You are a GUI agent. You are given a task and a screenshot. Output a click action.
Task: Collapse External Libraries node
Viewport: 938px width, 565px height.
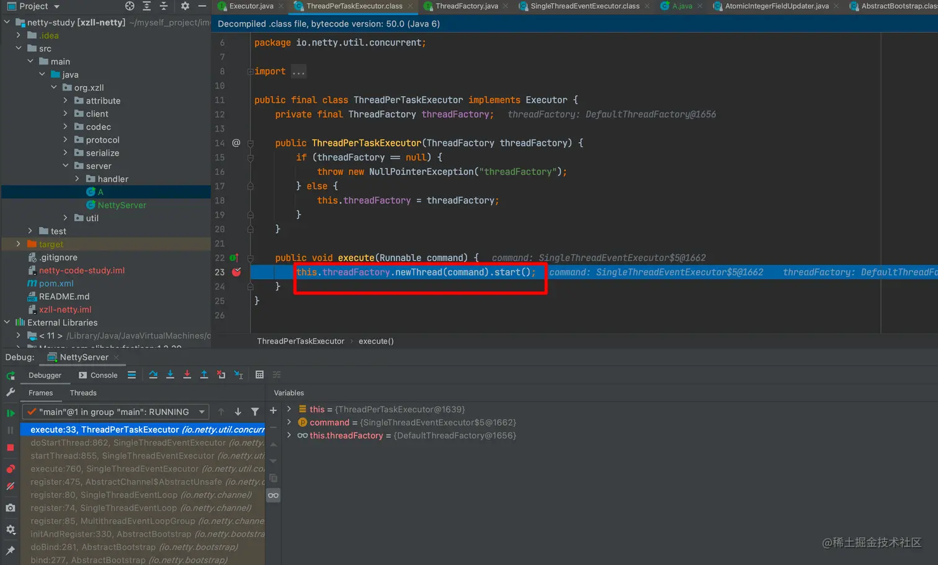click(x=7, y=322)
